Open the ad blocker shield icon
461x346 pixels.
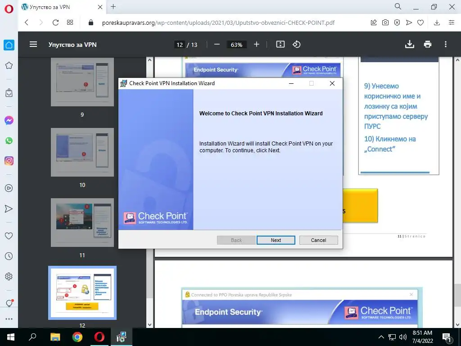tap(397, 23)
